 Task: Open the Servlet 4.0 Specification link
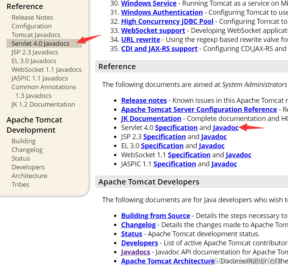click(176, 128)
